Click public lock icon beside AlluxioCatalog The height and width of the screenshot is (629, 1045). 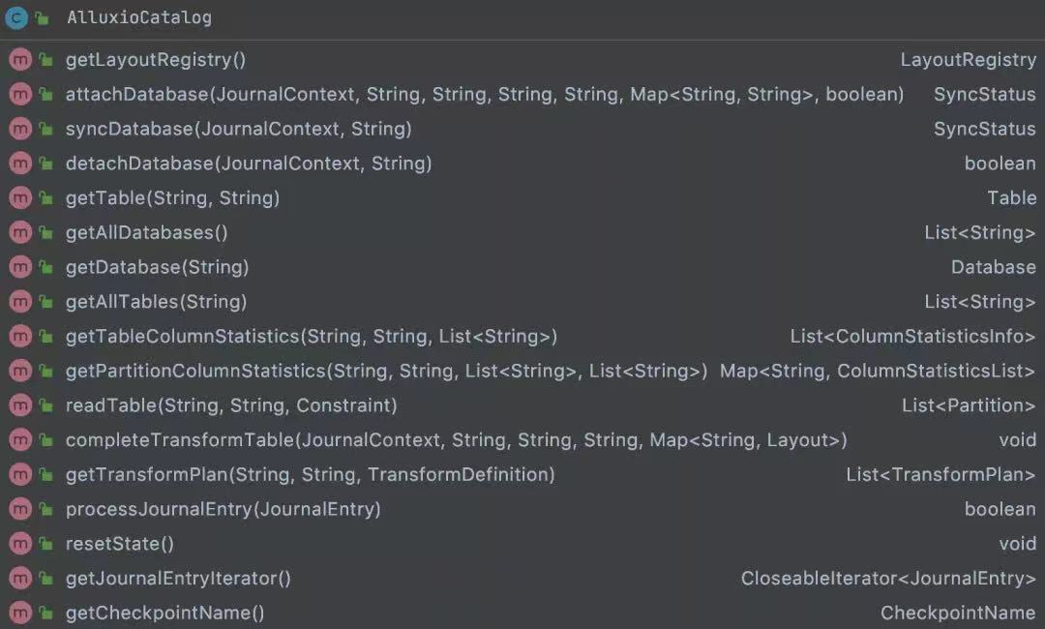pos(42,17)
